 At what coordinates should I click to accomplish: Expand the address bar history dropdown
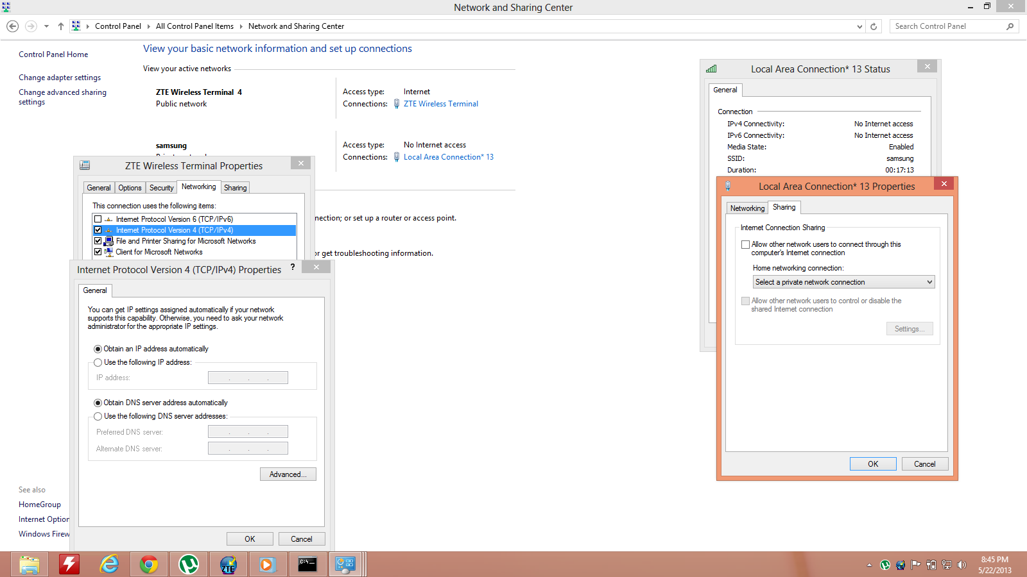point(859,26)
